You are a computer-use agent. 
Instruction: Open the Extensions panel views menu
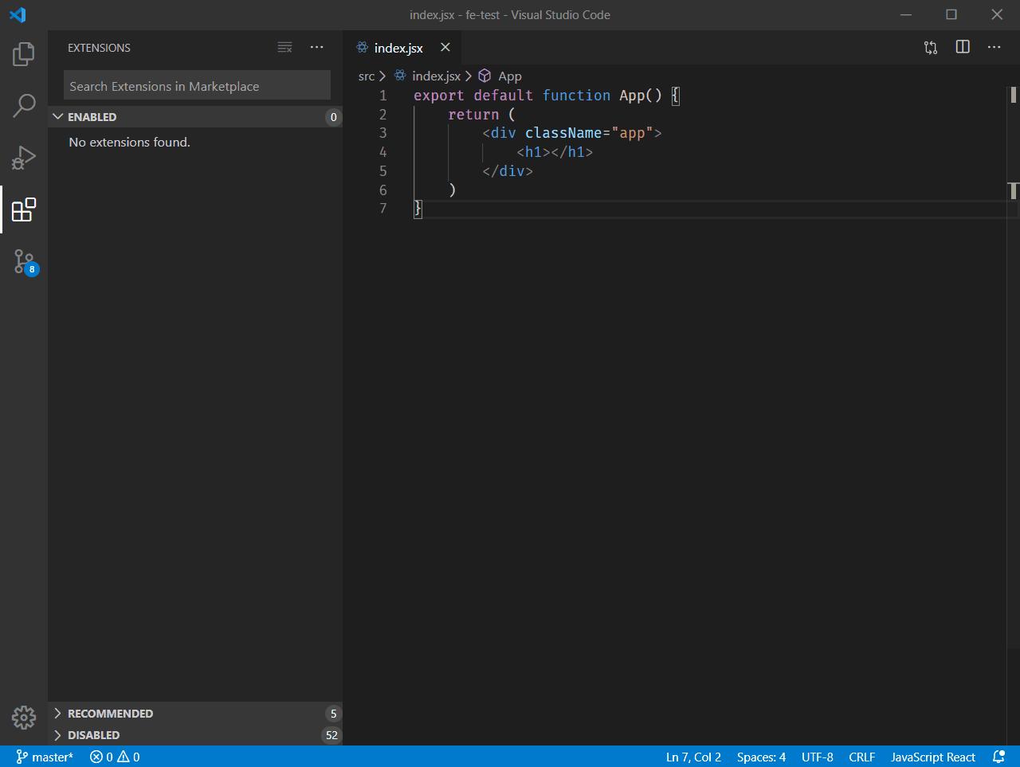pyautogui.click(x=316, y=47)
